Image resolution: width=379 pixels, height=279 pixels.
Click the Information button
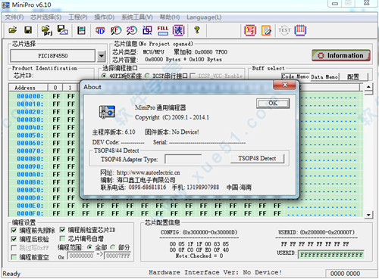[341, 55]
